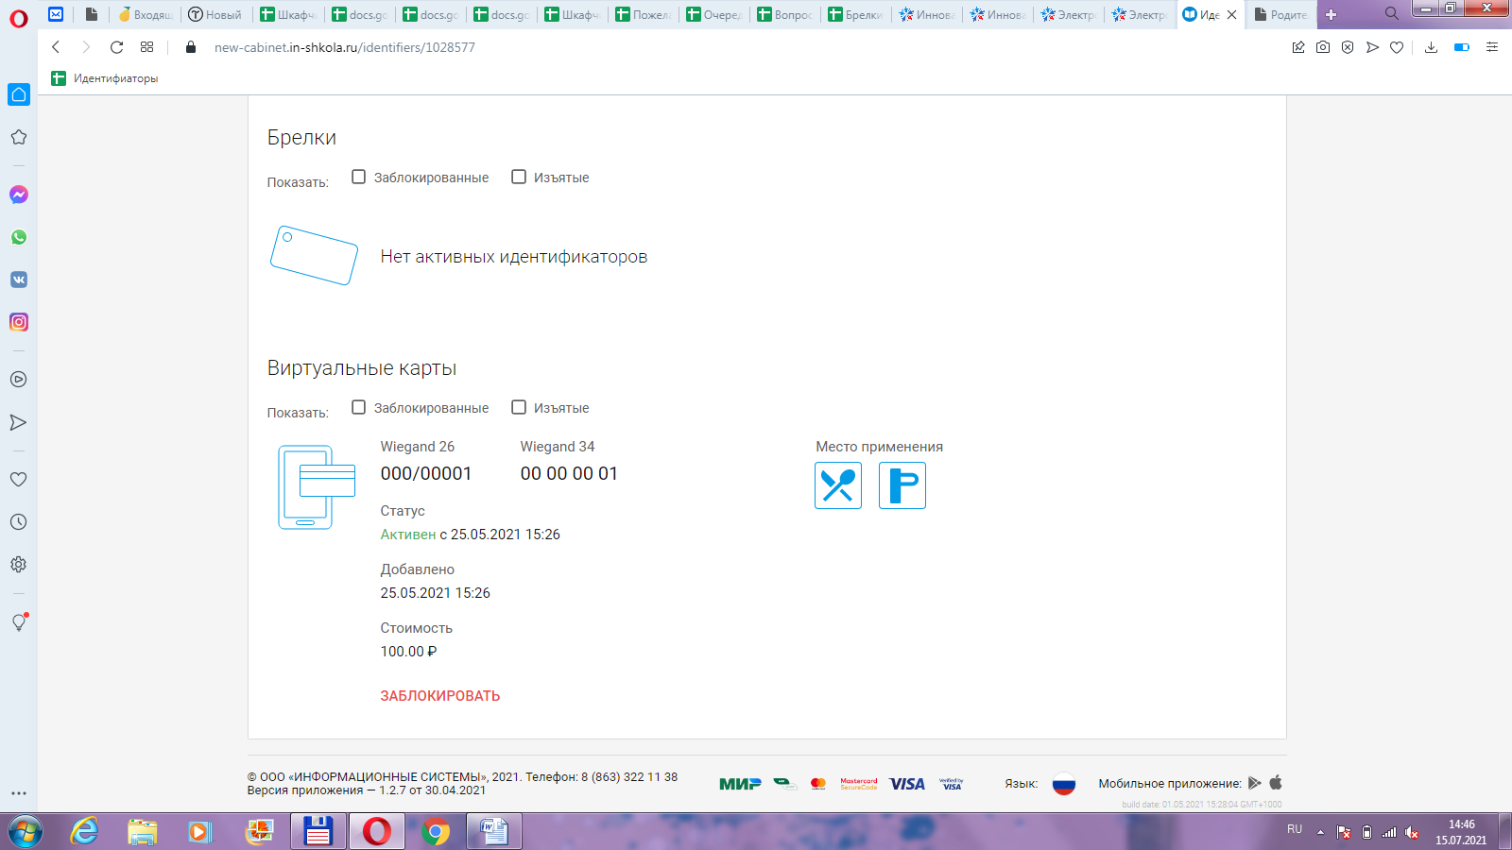Open the sidebar lightbulb tips icon
Image resolution: width=1512 pixels, height=850 pixels.
[x=19, y=621]
